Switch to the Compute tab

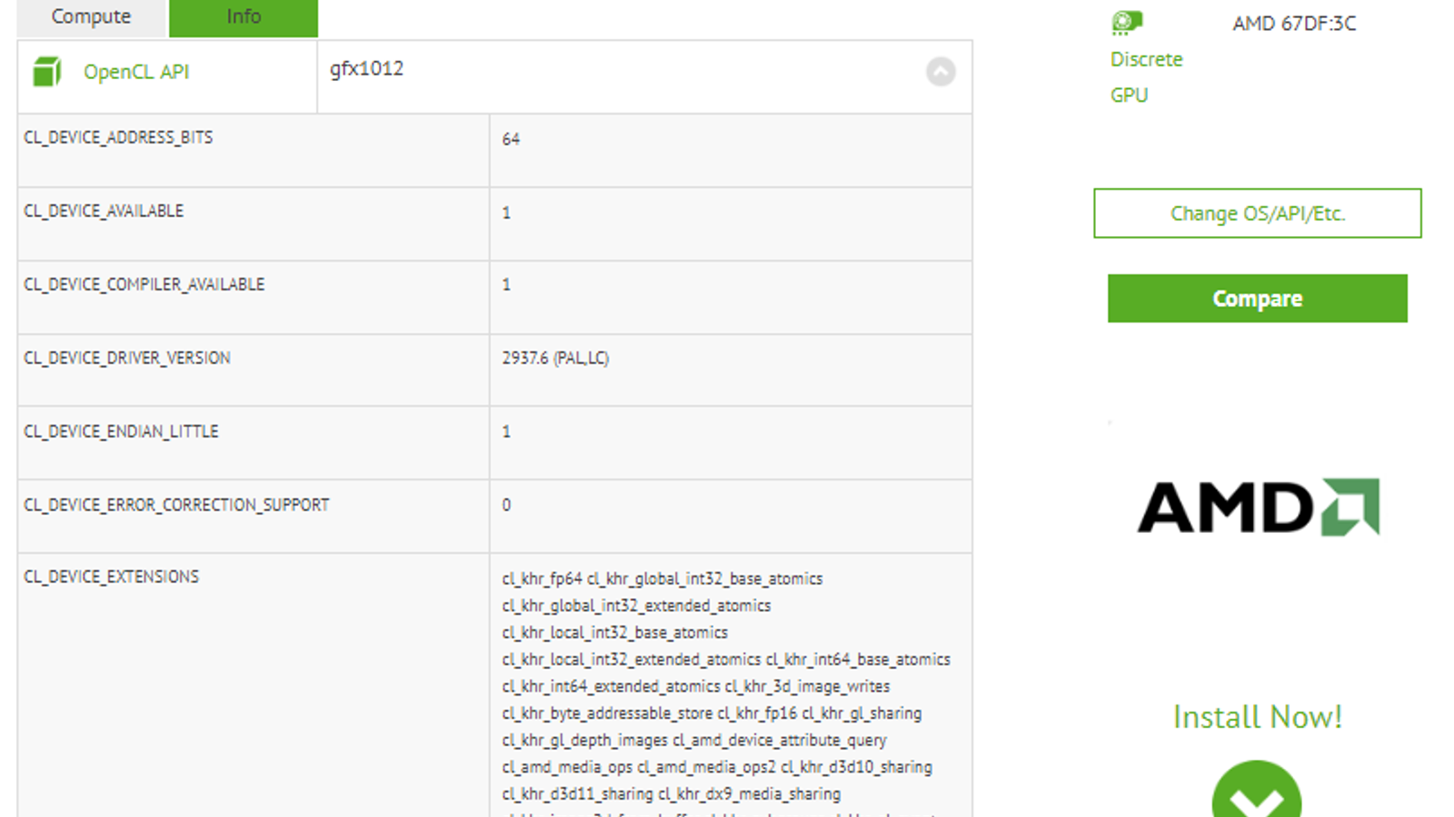[x=91, y=17]
